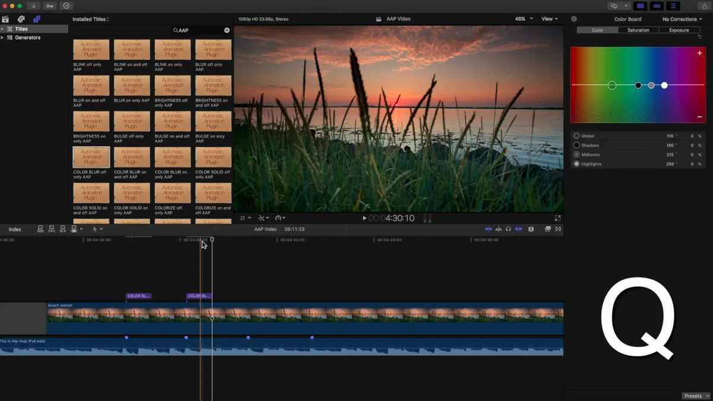Show the Effects browser icon
Viewport: 713px width, 401px height.
click(548, 229)
